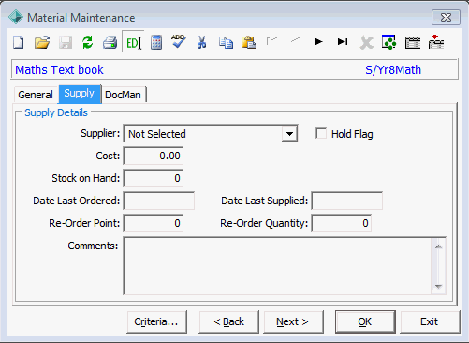The height and width of the screenshot is (343, 469).
Task: Click the Material Maintenance diamond title icon
Action: 15,17
